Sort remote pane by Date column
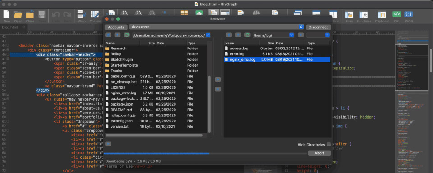The height and width of the screenshot is (173, 433). point(291,43)
